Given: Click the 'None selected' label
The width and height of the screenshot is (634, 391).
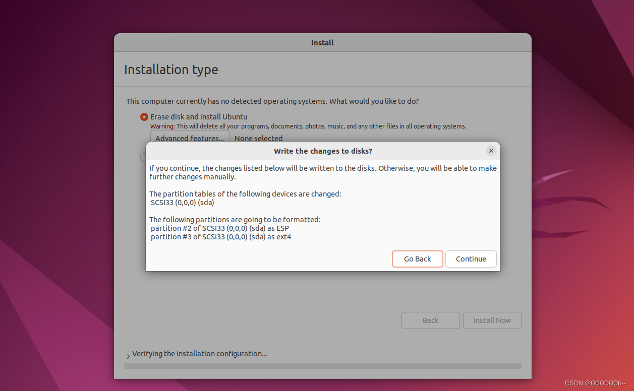Looking at the screenshot, I should click(259, 138).
